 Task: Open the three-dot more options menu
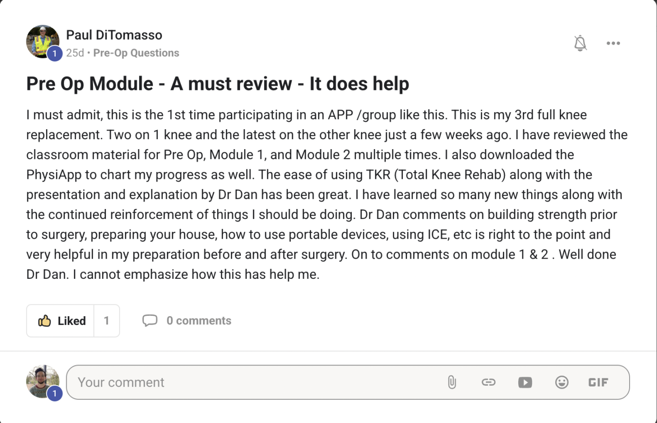(613, 43)
